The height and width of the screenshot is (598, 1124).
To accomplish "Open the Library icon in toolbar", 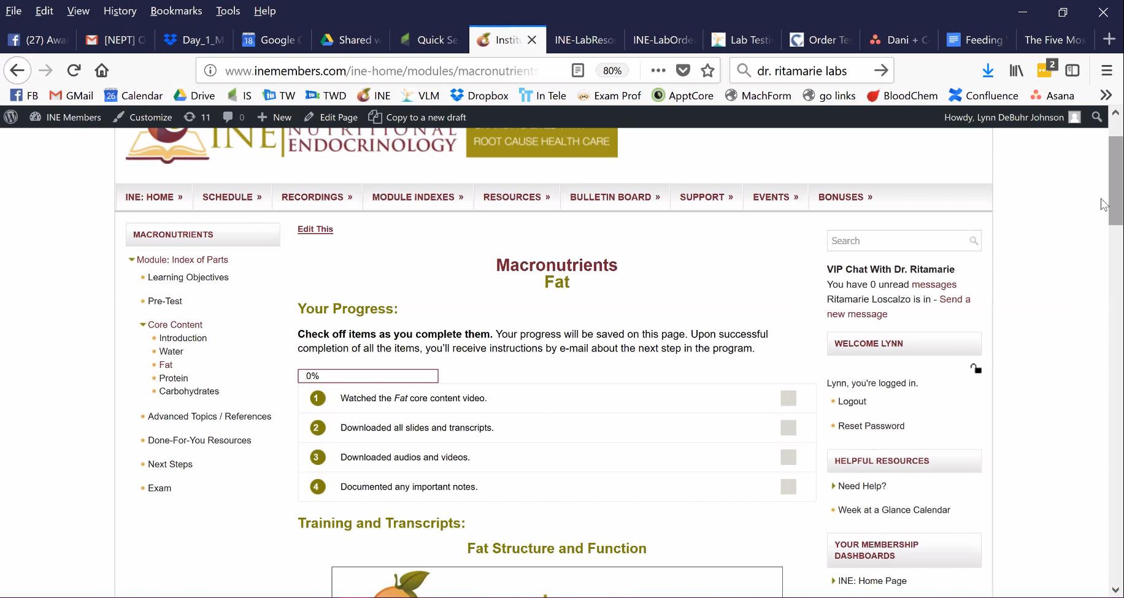I will tap(1016, 71).
